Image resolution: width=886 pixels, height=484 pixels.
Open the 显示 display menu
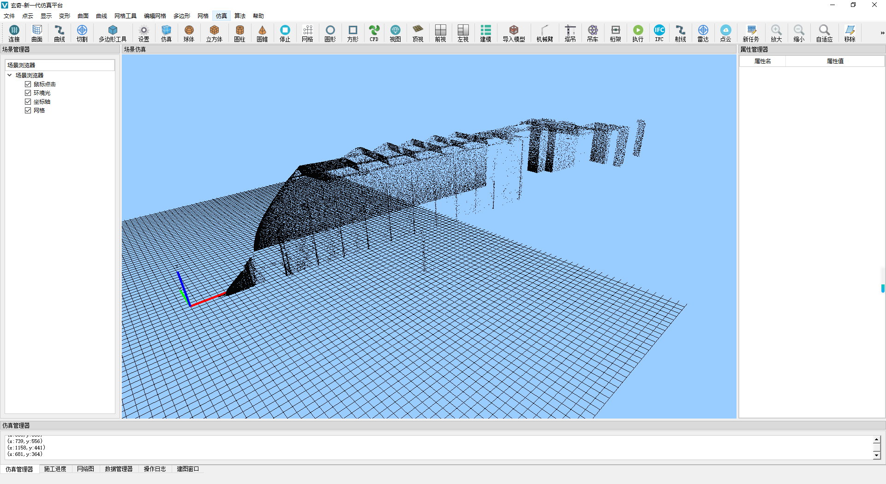[x=46, y=16]
